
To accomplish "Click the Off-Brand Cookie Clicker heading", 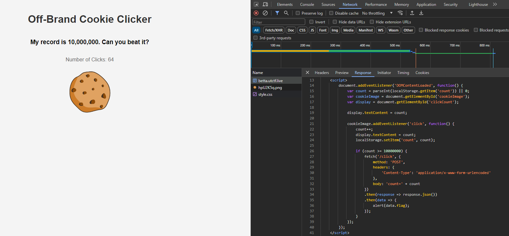I will pos(90,19).
